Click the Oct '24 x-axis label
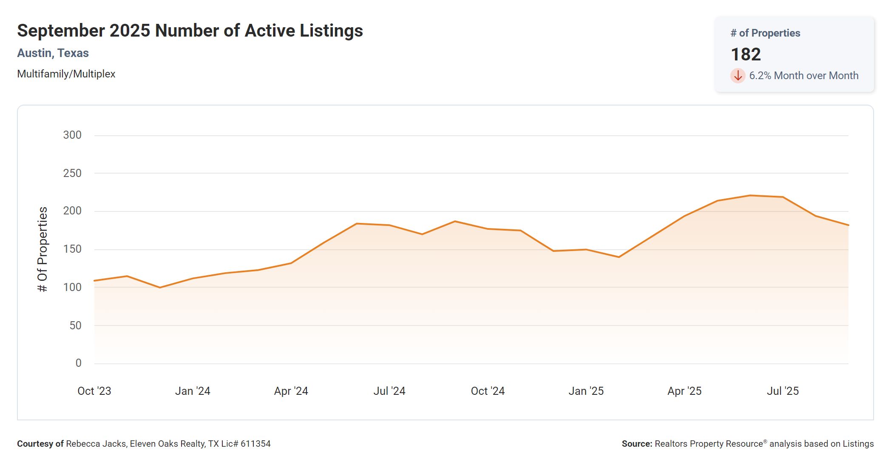The height and width of the screenshot is (468, 891). point(488,391)
